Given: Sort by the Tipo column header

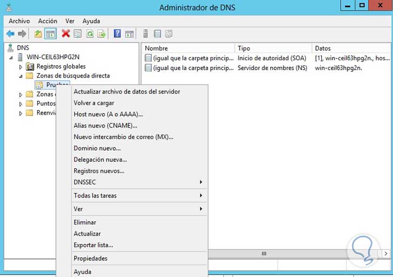Looking at the screenshot, I should click(273, 48).
